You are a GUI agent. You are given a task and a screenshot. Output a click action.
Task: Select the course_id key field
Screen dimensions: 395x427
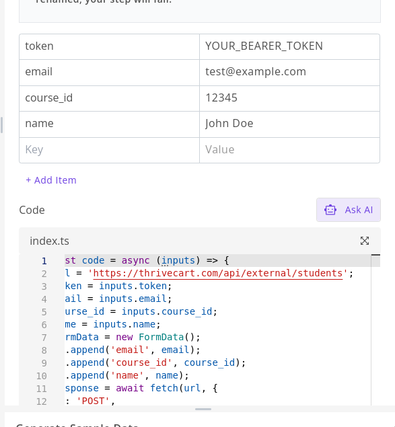pos(109,98)
